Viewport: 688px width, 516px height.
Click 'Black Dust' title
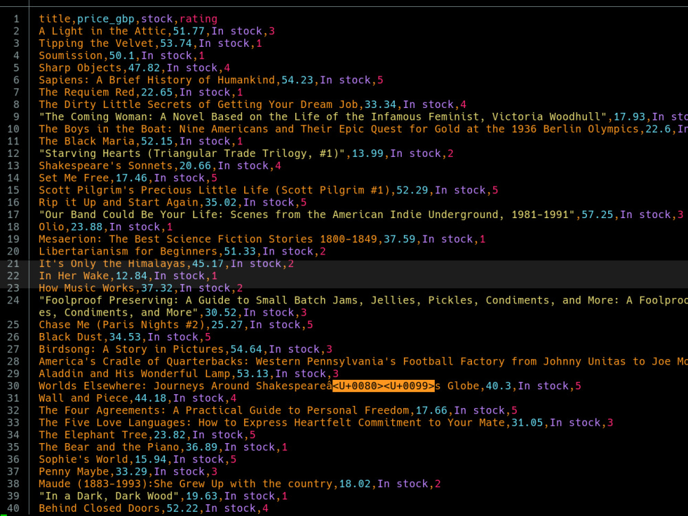pos(71,338)
